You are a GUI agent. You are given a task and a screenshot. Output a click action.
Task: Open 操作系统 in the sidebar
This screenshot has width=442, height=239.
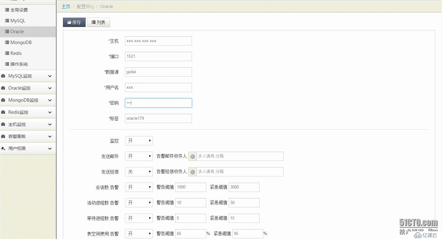(x=28, y=64)
